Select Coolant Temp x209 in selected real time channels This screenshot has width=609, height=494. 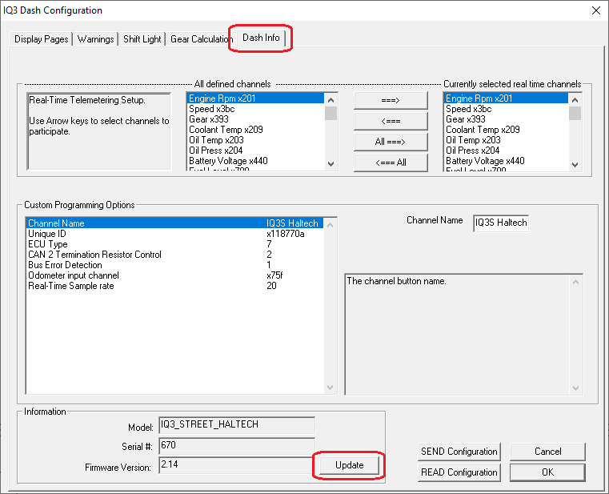pyautogui.click(x=506, y=130)
